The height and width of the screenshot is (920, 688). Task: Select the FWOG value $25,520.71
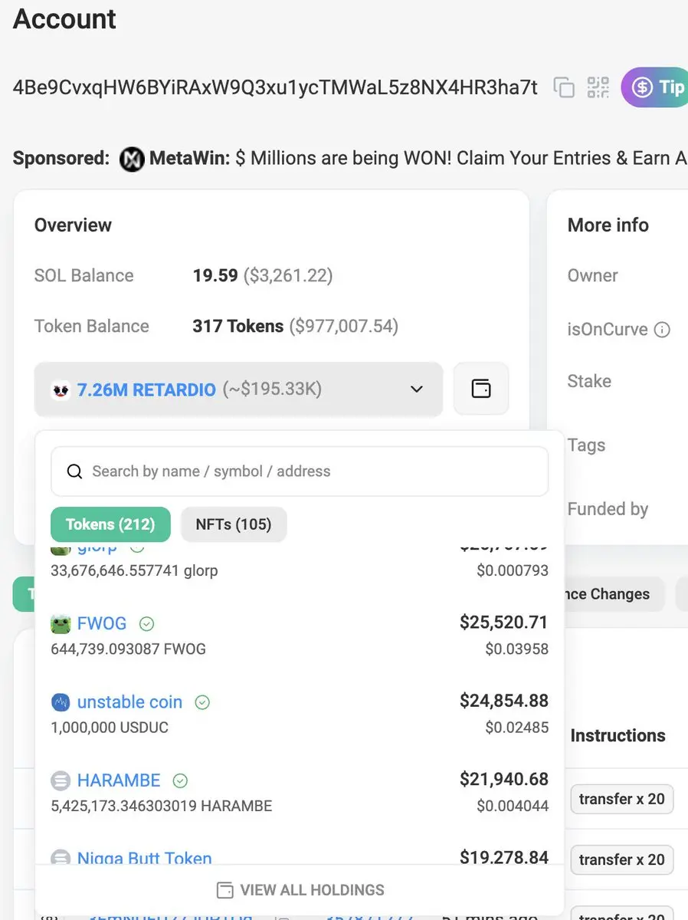[504, 623]
